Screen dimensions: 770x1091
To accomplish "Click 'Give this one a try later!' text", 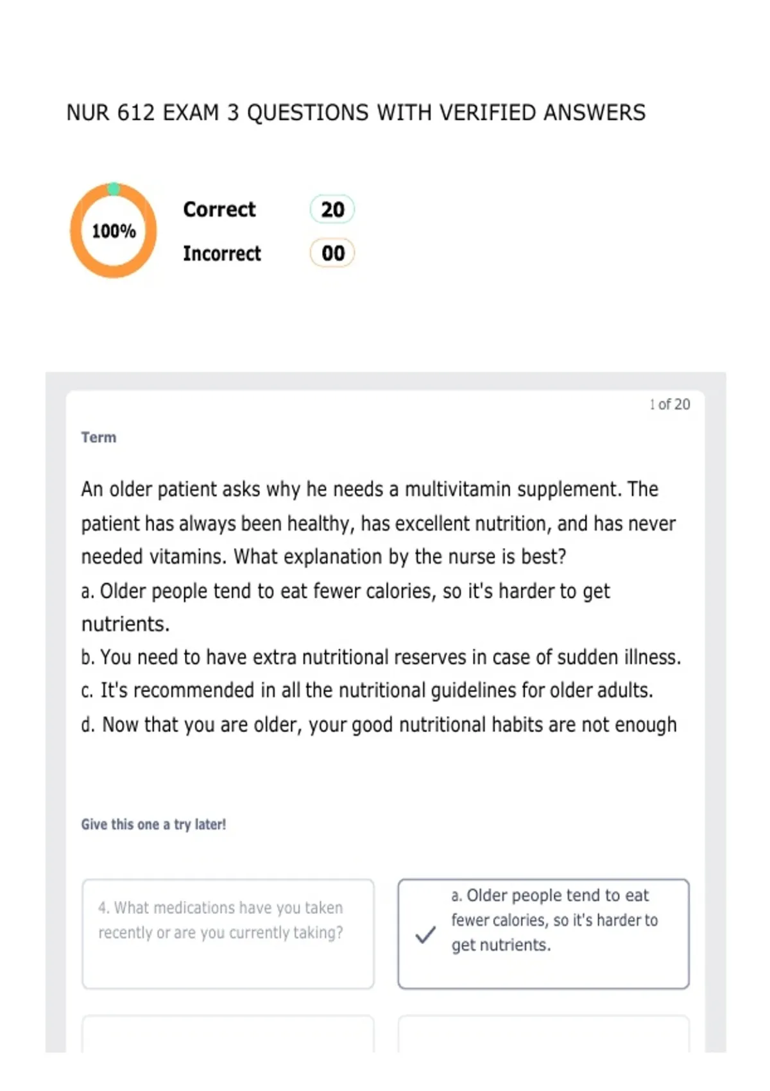I will (x=153, y=824).
